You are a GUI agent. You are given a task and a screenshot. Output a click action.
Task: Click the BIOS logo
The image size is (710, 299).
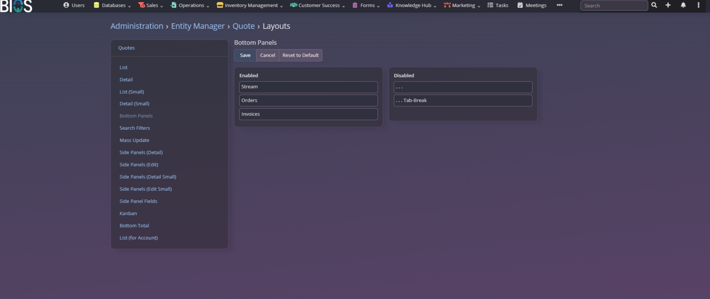(x=16, y=6)
